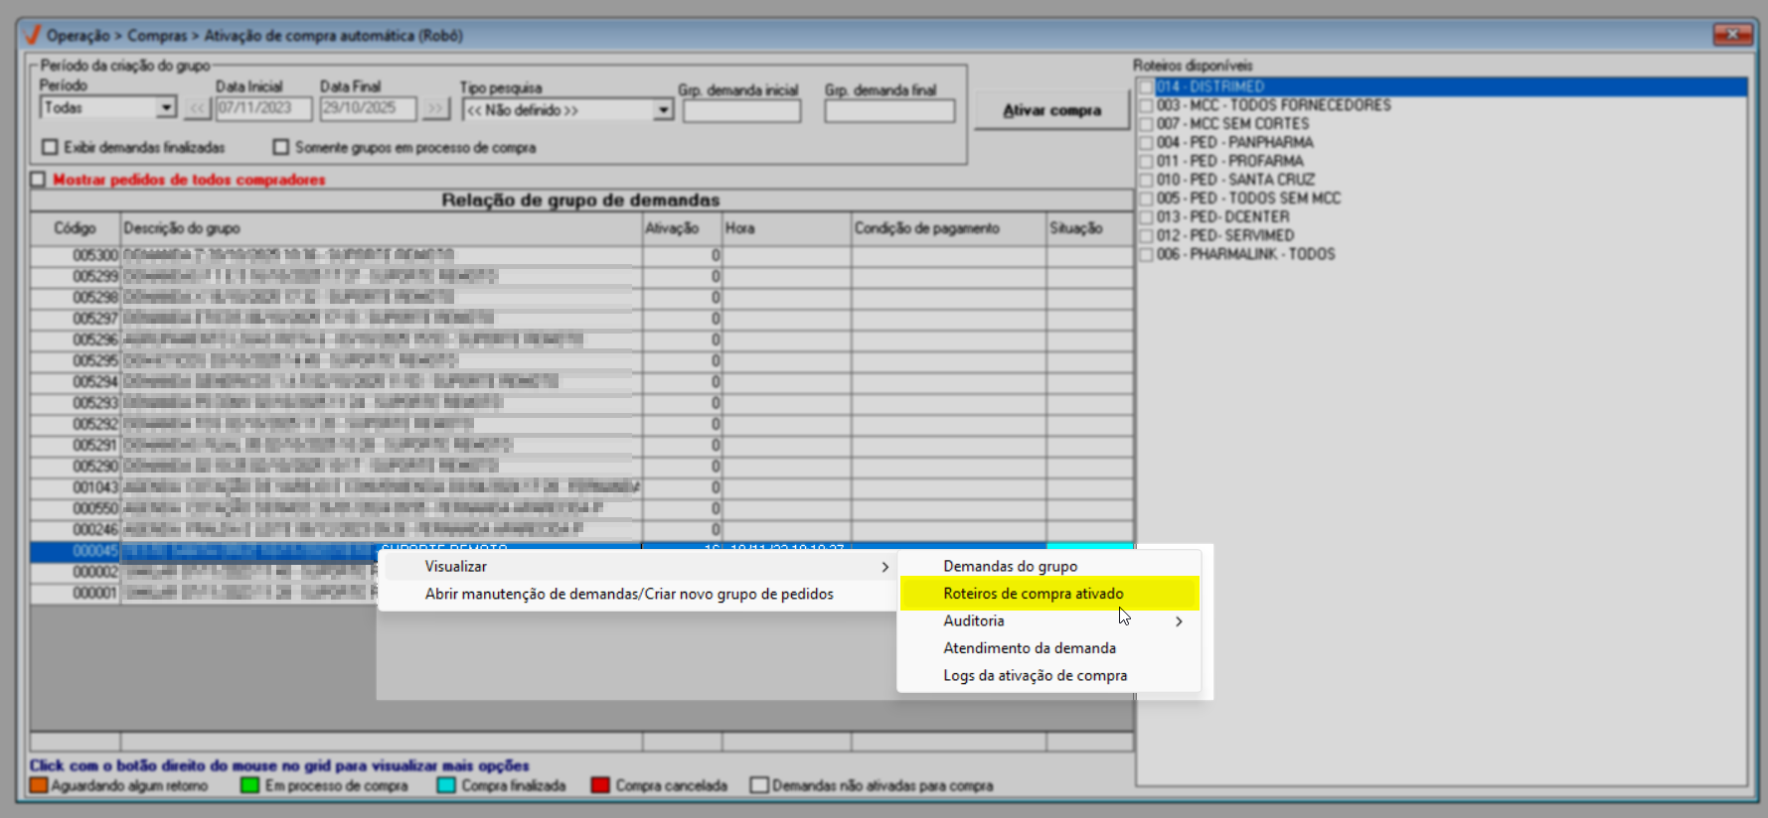The image size is (1768, 818).
Task: Expand the Auditoria submenu
Action: 1049,620
